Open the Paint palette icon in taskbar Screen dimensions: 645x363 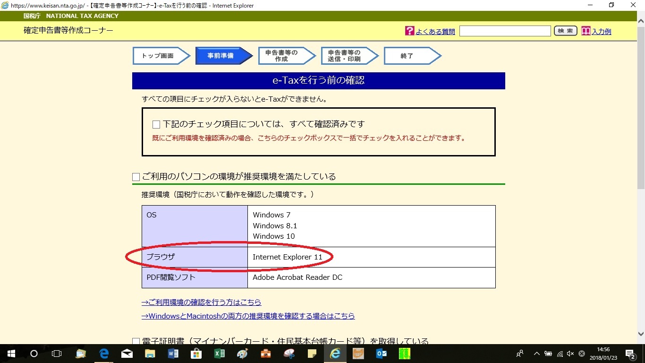[x=243, y=354]
